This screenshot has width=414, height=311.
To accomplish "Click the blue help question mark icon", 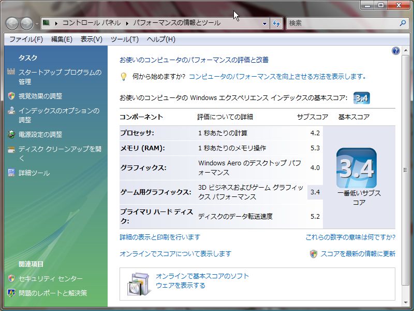I will (395, 51).
